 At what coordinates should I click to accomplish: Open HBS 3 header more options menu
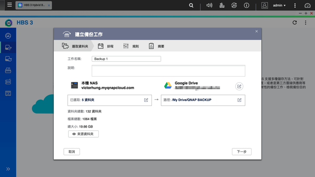(305, 22)
